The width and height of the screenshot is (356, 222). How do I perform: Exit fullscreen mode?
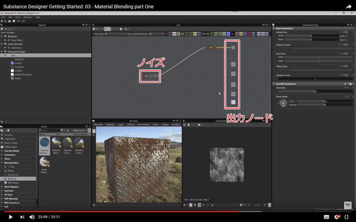(x=346, y=217)
